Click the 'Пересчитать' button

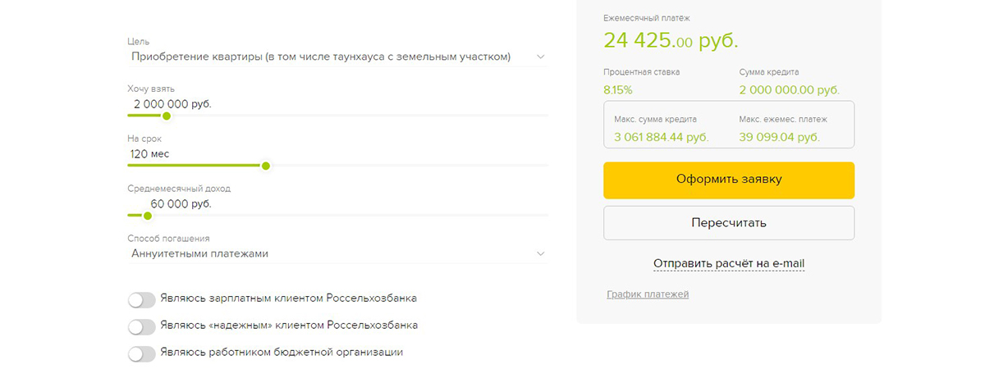[x=729, y=223]
